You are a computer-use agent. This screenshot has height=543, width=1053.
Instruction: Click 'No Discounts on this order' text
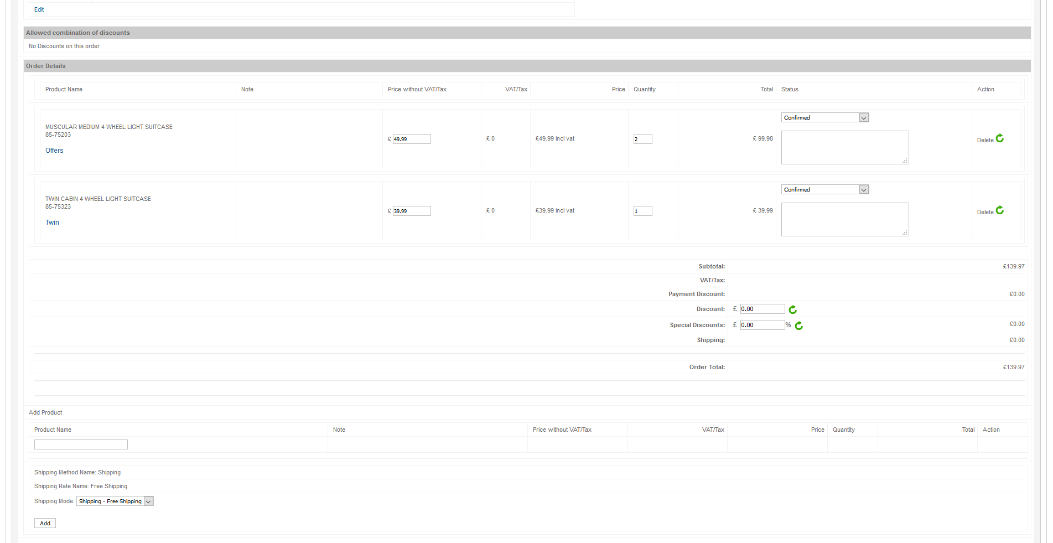(64, 46)
